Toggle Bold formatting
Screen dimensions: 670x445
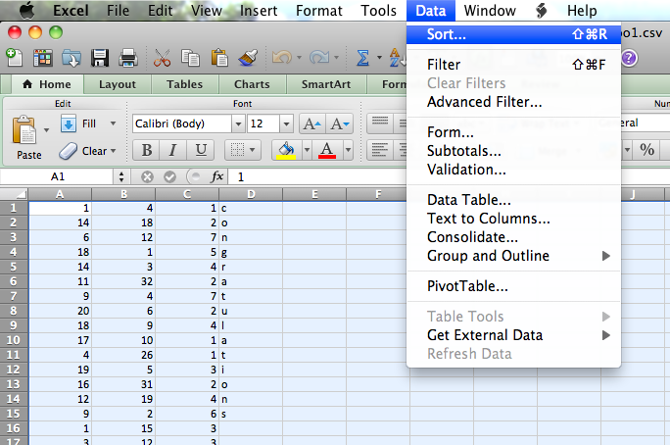point(147,150)
